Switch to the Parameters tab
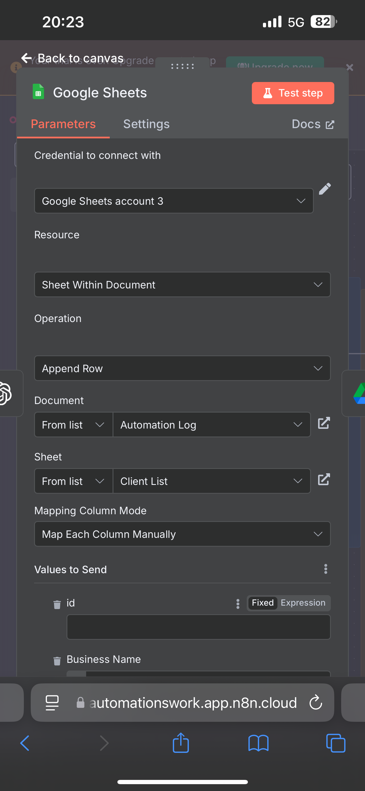The image size is (365, 791). [63, 124]
